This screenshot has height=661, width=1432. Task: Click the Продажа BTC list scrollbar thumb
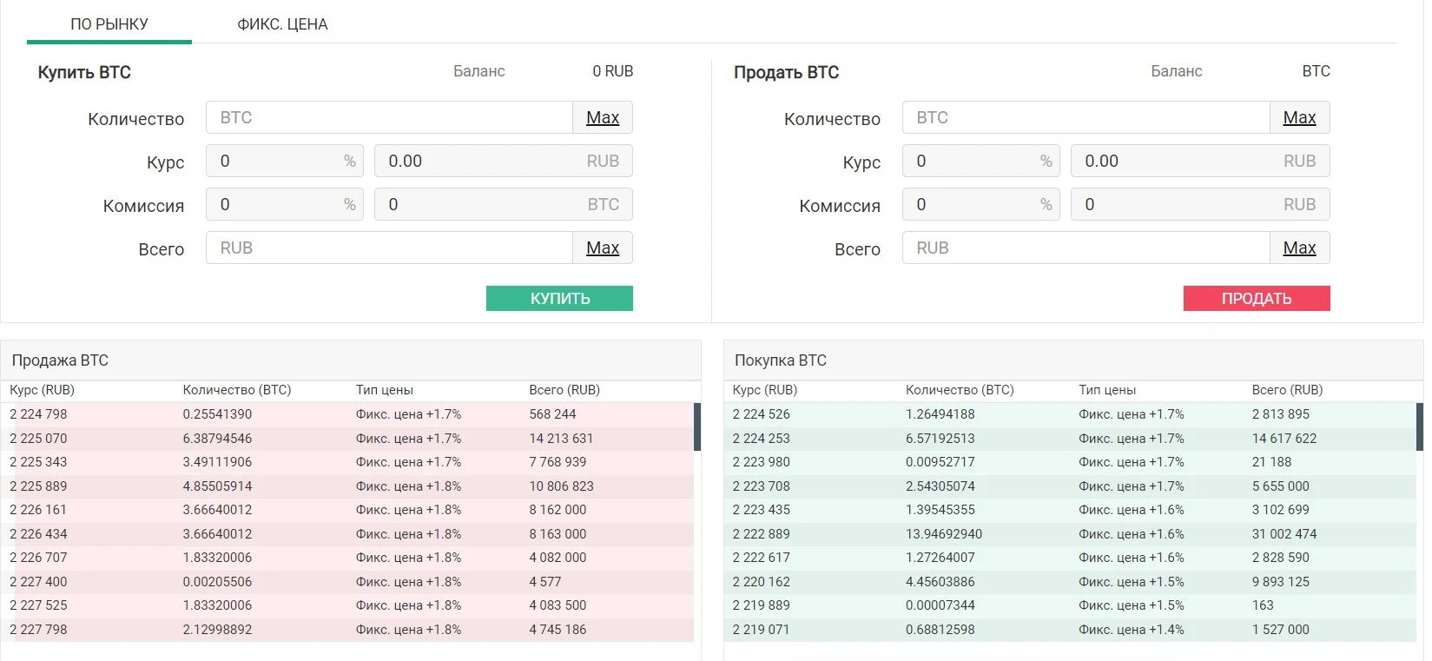click(697, 426)
